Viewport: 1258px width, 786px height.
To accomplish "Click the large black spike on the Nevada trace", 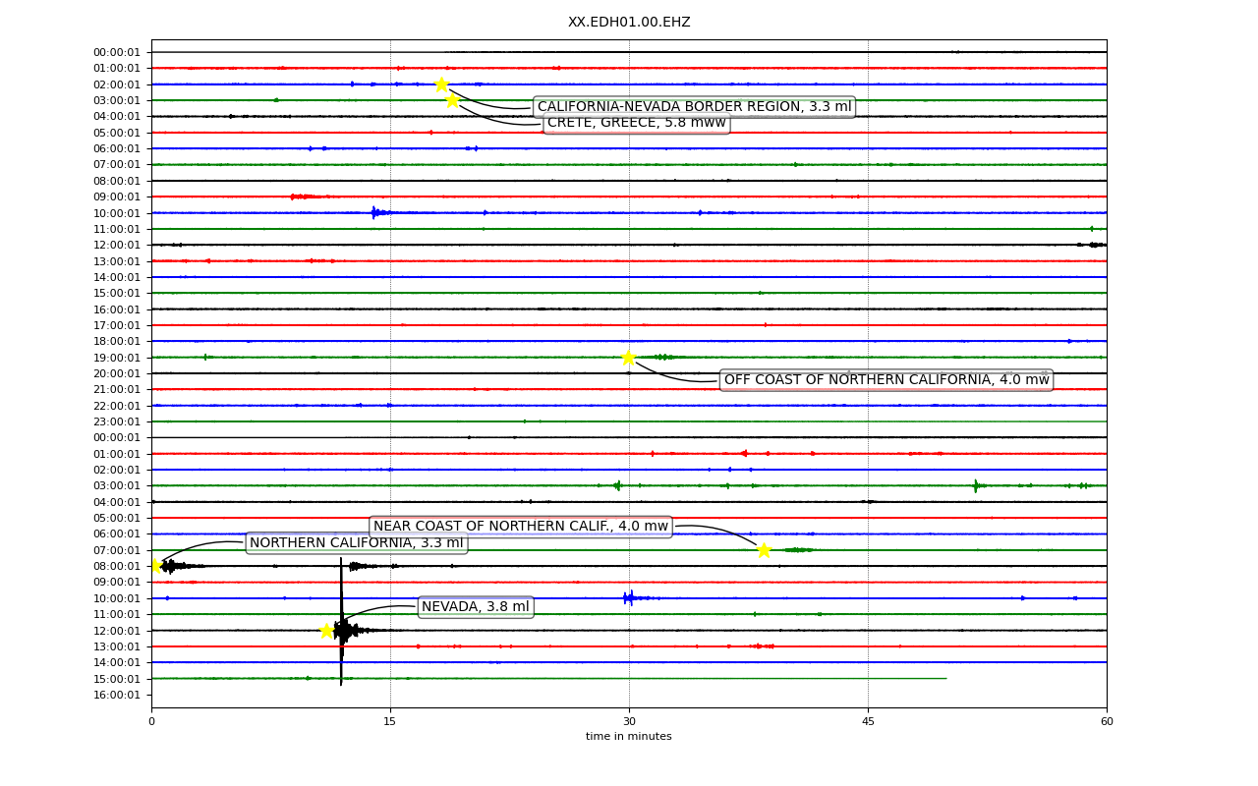I will pyautogui.click(x=341, y=621).
